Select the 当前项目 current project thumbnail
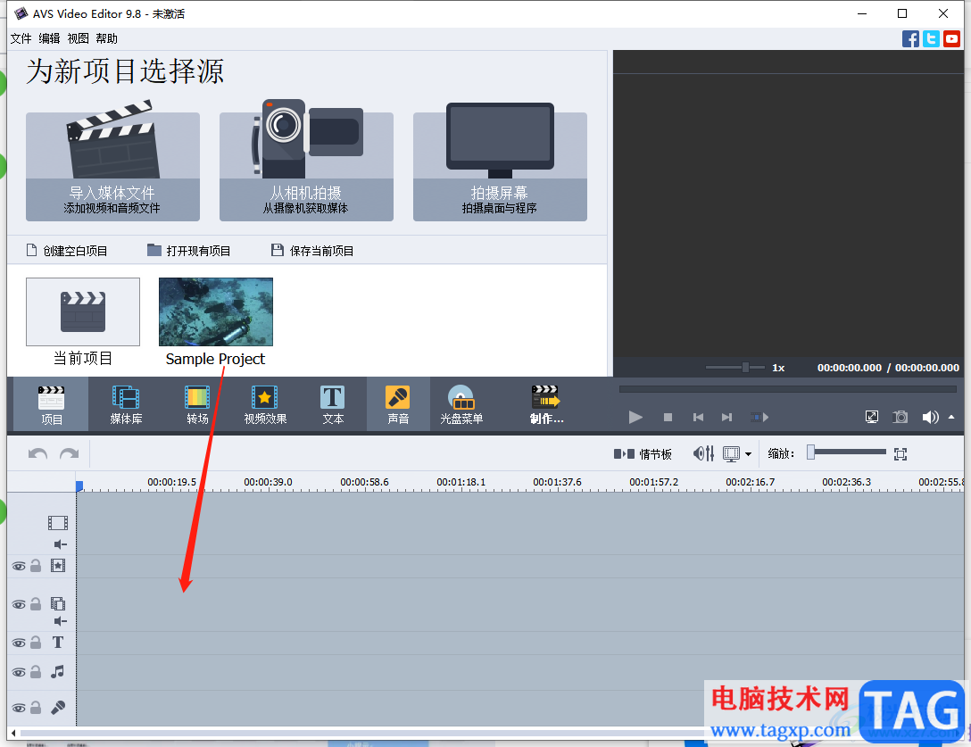971x747 pixels. coord(83,311)
